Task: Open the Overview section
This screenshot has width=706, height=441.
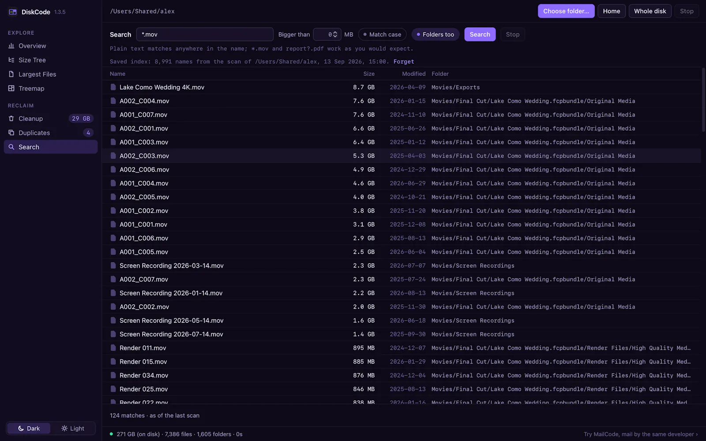Action: point(51,46)
